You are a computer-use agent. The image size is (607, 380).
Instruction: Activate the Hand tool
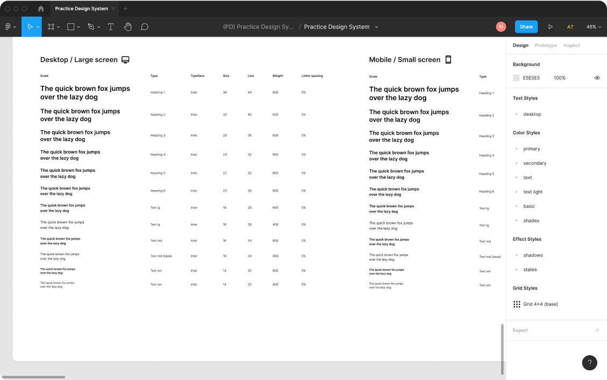(x=128, y=26)
